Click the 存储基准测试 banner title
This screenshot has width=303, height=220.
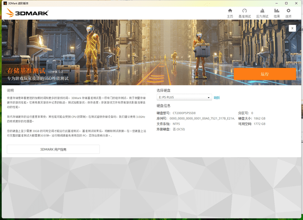(x=26, y=71)
